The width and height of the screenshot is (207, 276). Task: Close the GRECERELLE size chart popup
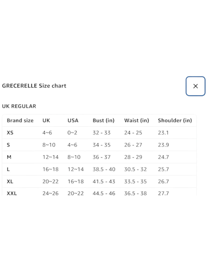tap(195, 86)
